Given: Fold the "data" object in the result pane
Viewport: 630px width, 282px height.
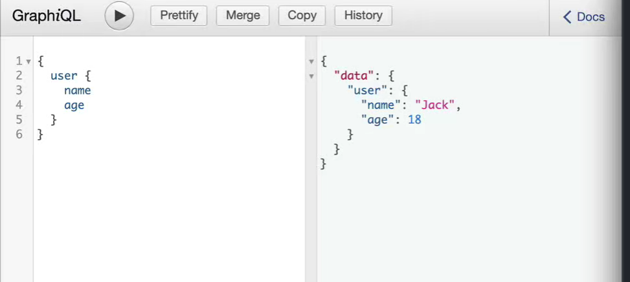Looking at the screenshot, I should coord(311,76).
